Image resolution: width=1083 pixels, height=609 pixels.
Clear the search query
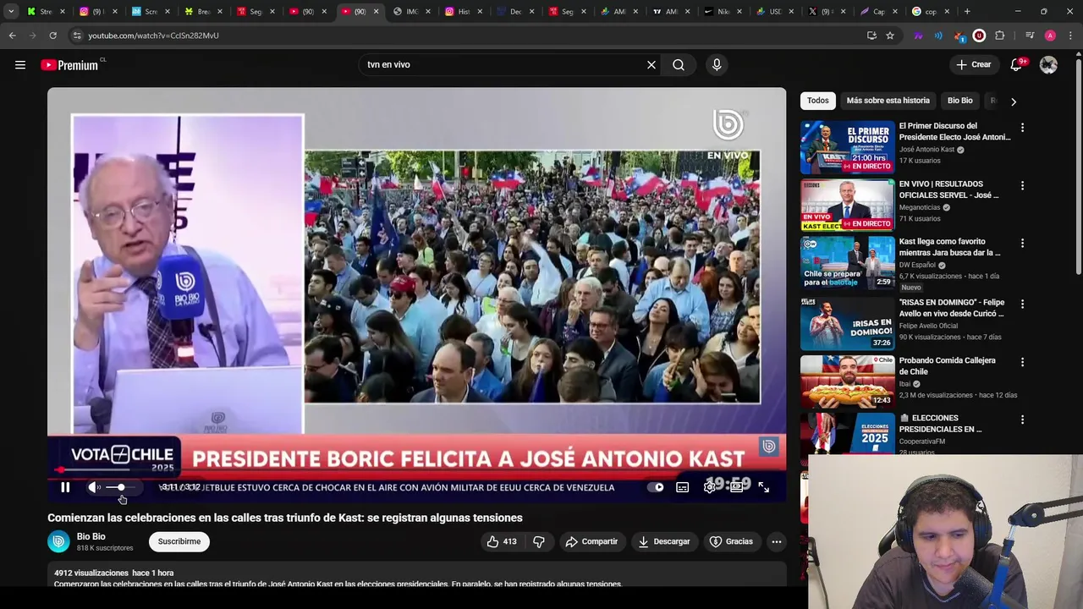tap(651, 64)
